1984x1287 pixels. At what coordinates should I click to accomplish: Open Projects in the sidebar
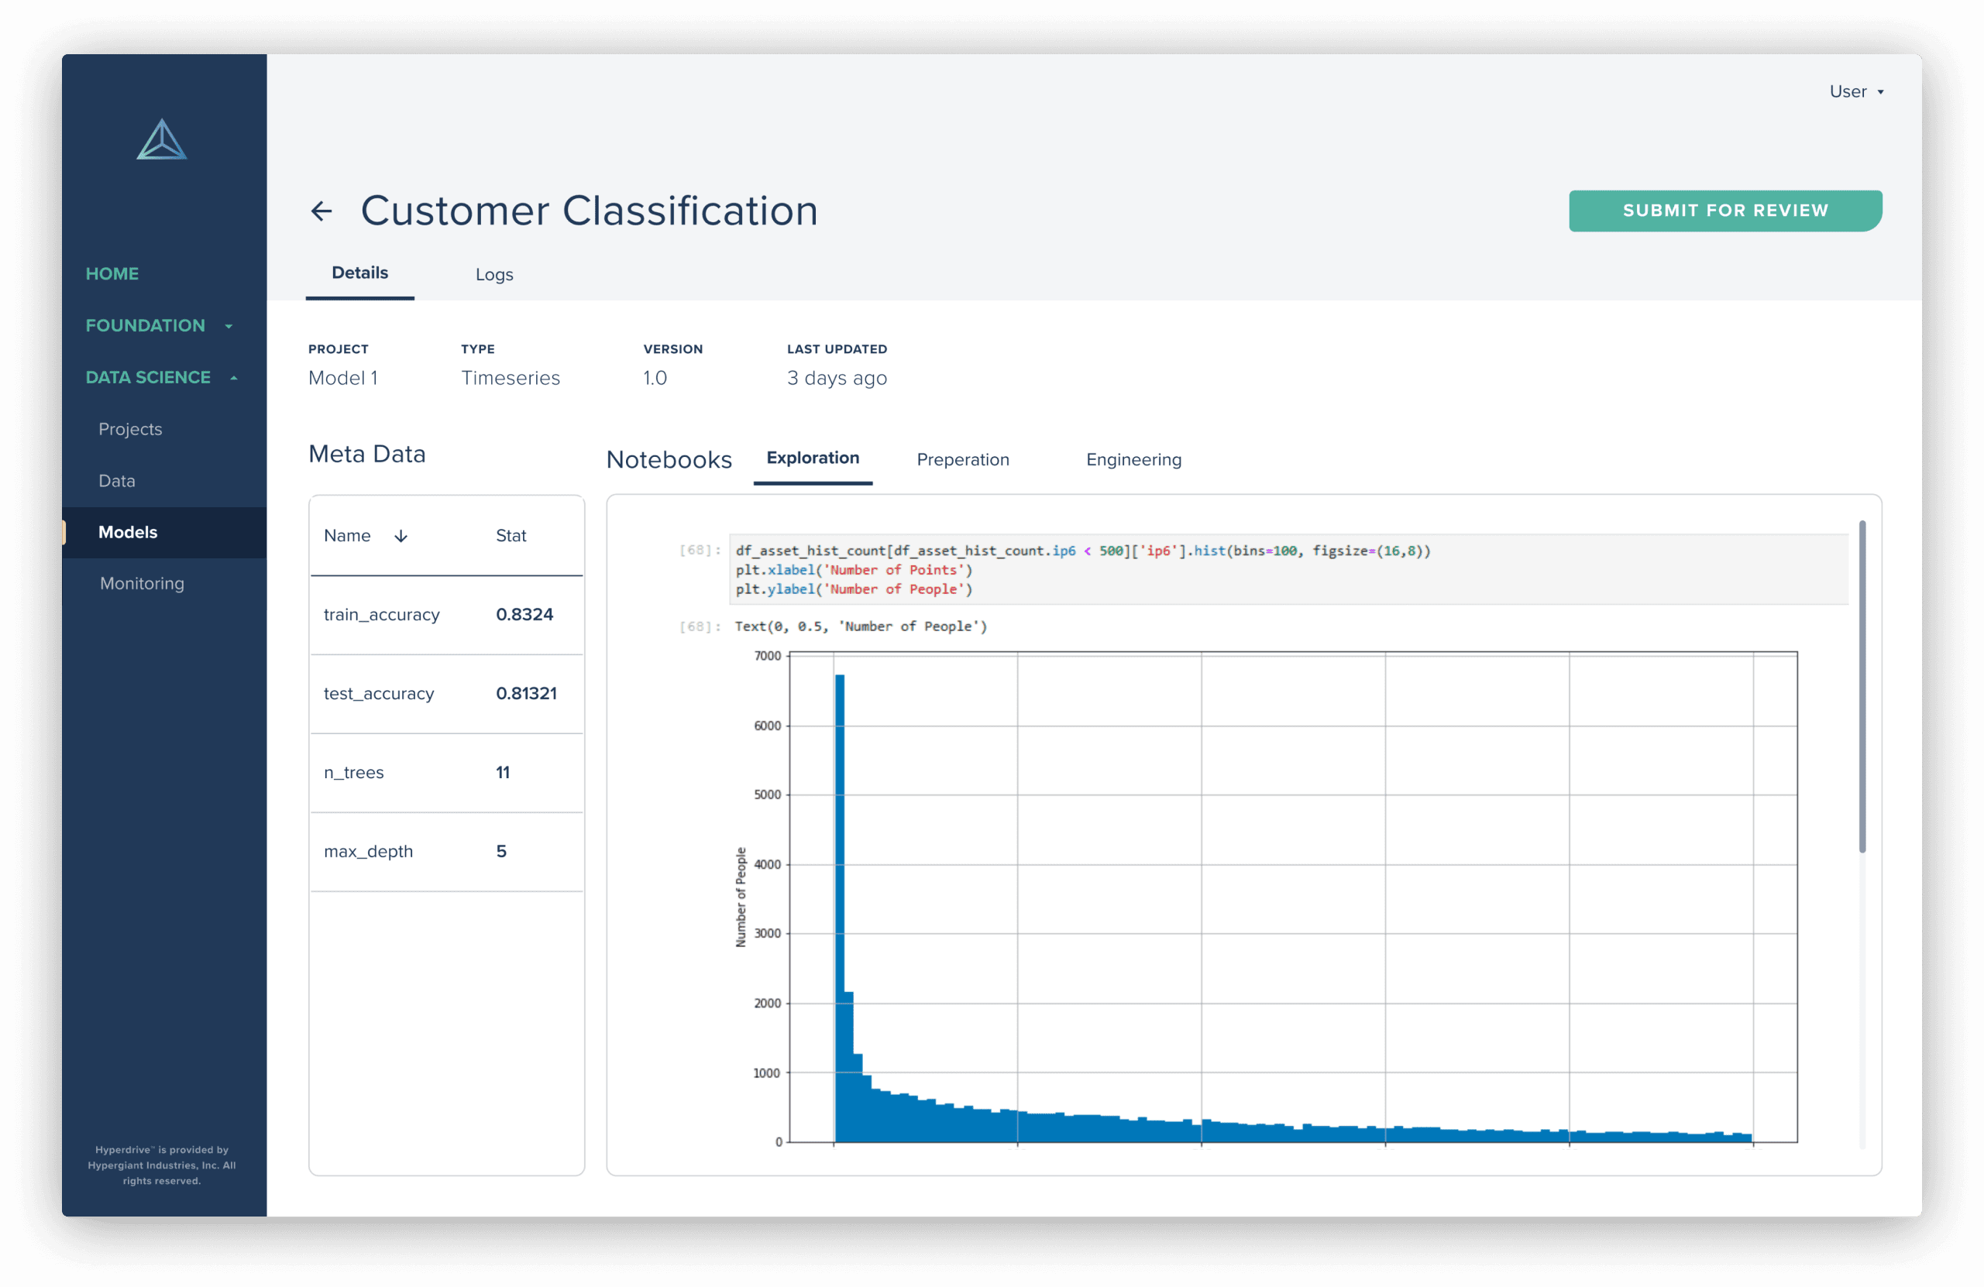click(x=130, y=429)
